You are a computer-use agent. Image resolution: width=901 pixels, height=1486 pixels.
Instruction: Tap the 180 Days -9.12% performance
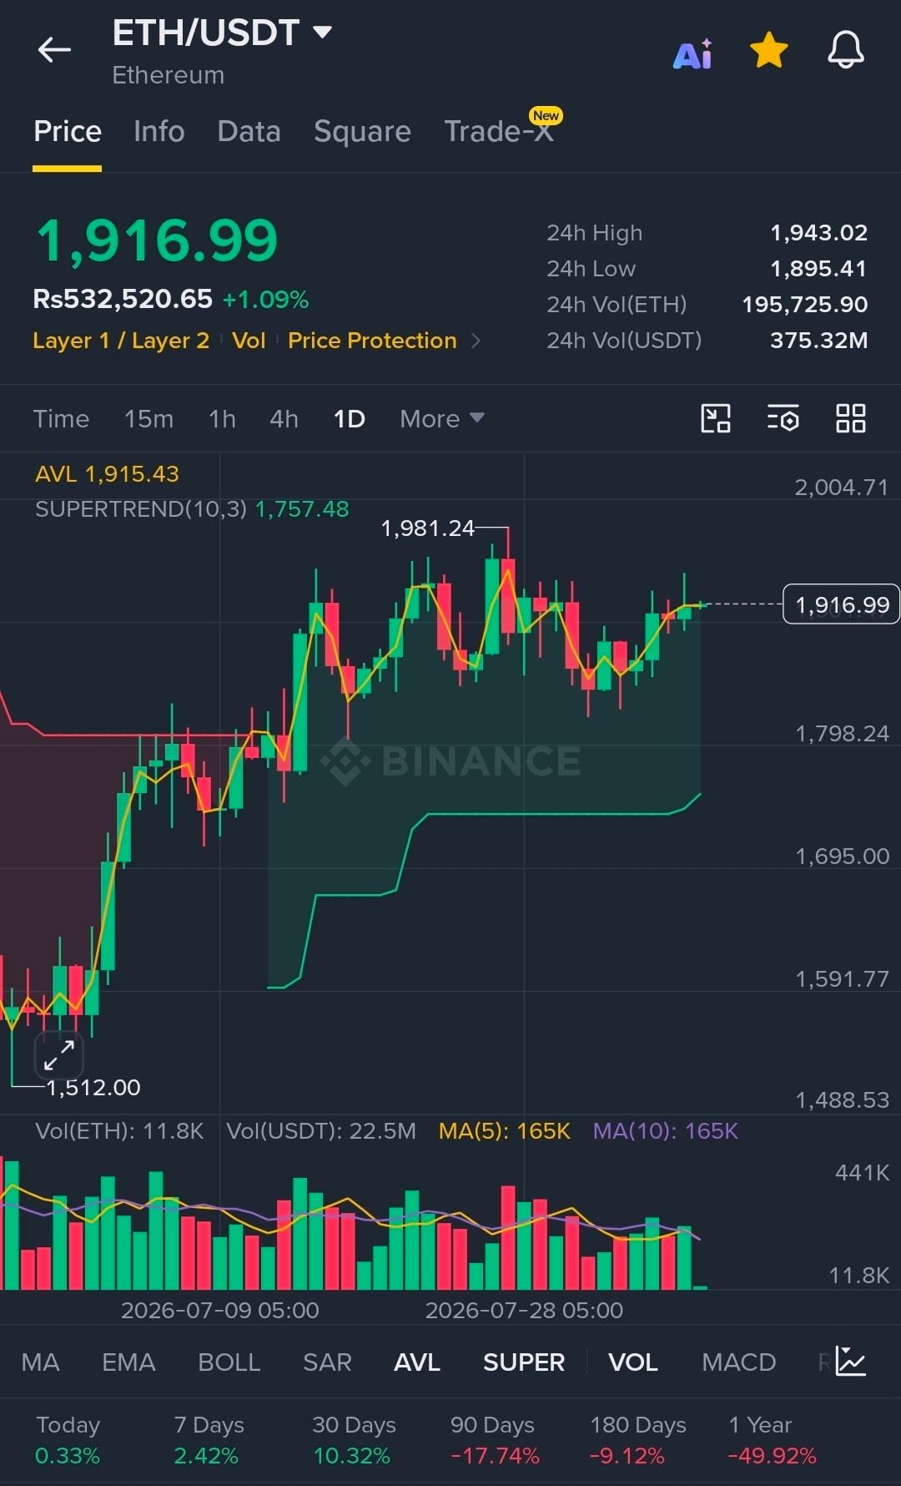[637, 1440]
